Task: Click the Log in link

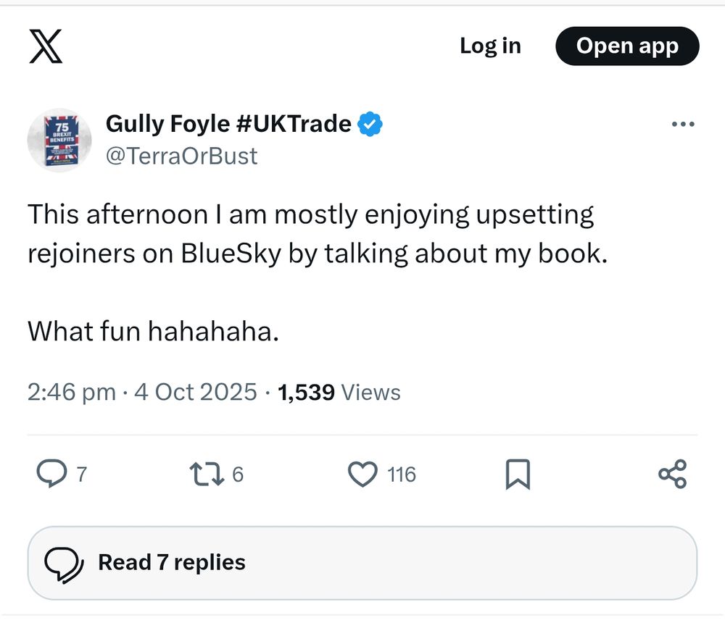Action: point(490,46)
